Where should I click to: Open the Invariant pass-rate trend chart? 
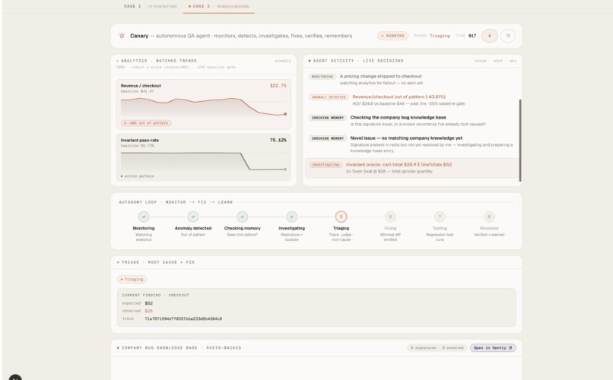click(204, 157)
